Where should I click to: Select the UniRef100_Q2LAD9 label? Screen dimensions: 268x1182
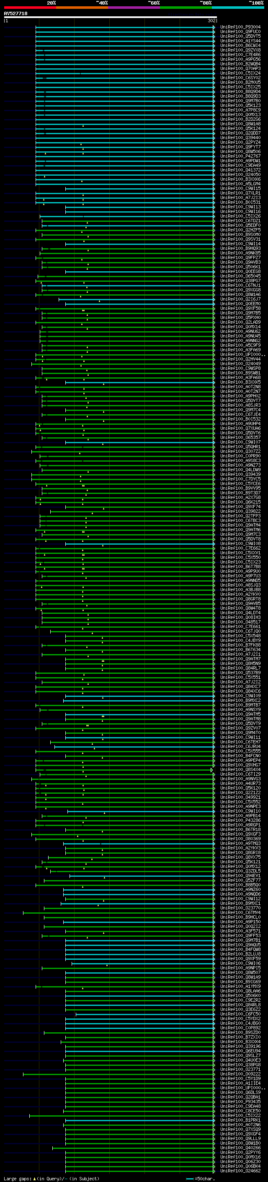(240, 322)
